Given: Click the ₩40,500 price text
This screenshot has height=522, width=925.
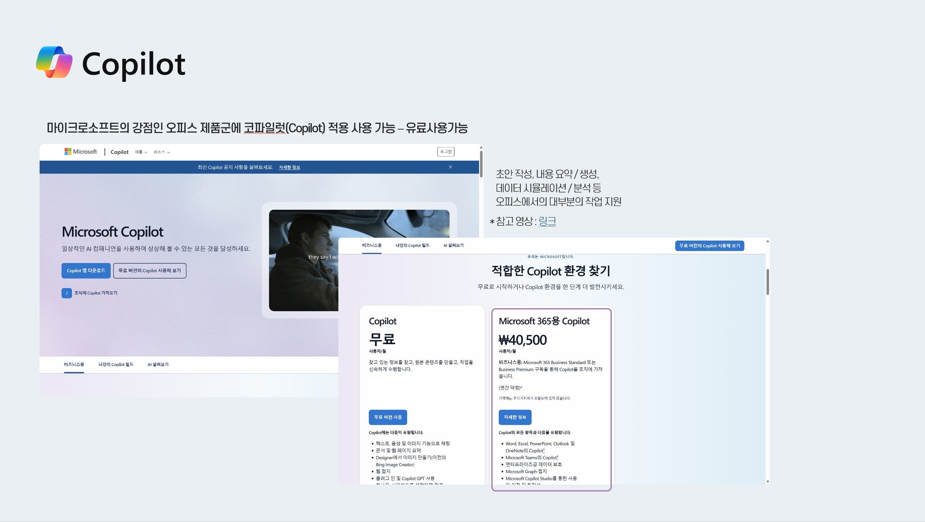Looking at the screenshot, I should (x=523, y=340).
